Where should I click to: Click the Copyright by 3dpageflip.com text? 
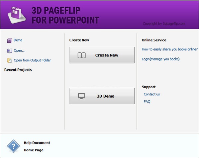click(x=164, y=24)
